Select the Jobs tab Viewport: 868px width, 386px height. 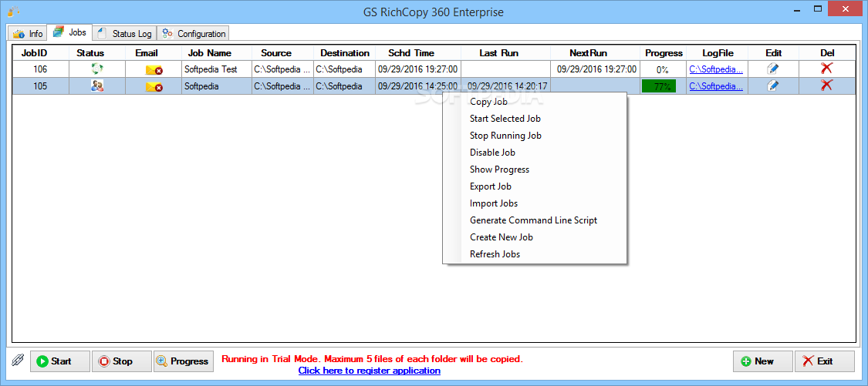point(69,32)
